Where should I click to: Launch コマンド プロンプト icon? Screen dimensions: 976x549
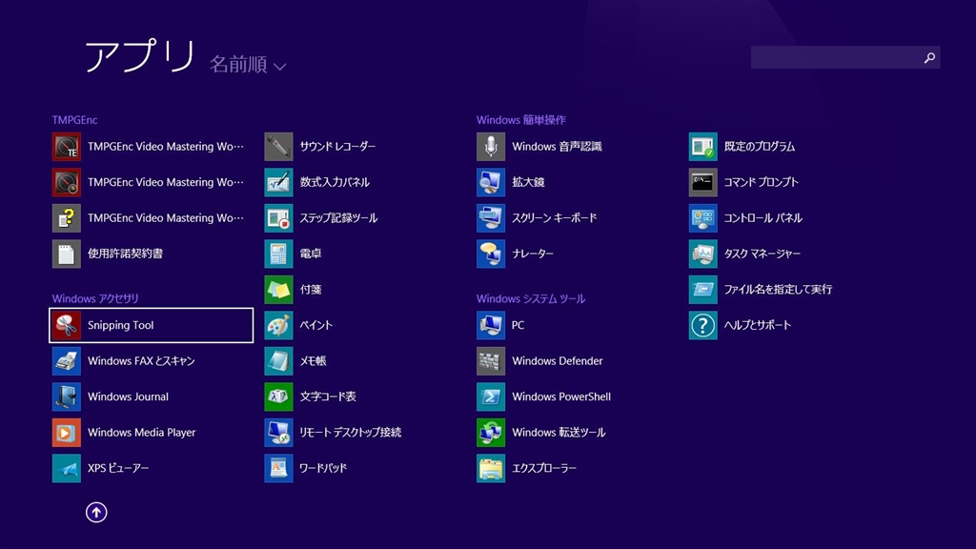(x=703, y=182)
